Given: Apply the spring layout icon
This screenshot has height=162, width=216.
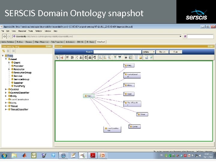Looking at the screenshot, I should [x=76, y=58].
